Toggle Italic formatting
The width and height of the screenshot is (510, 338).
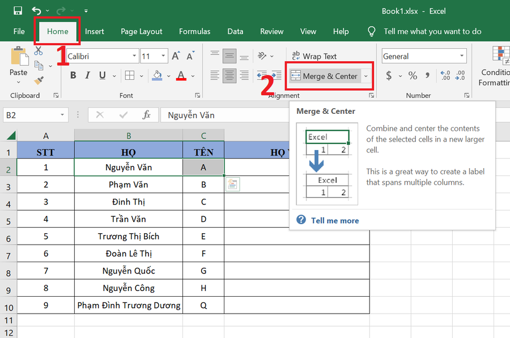(87, 75)
